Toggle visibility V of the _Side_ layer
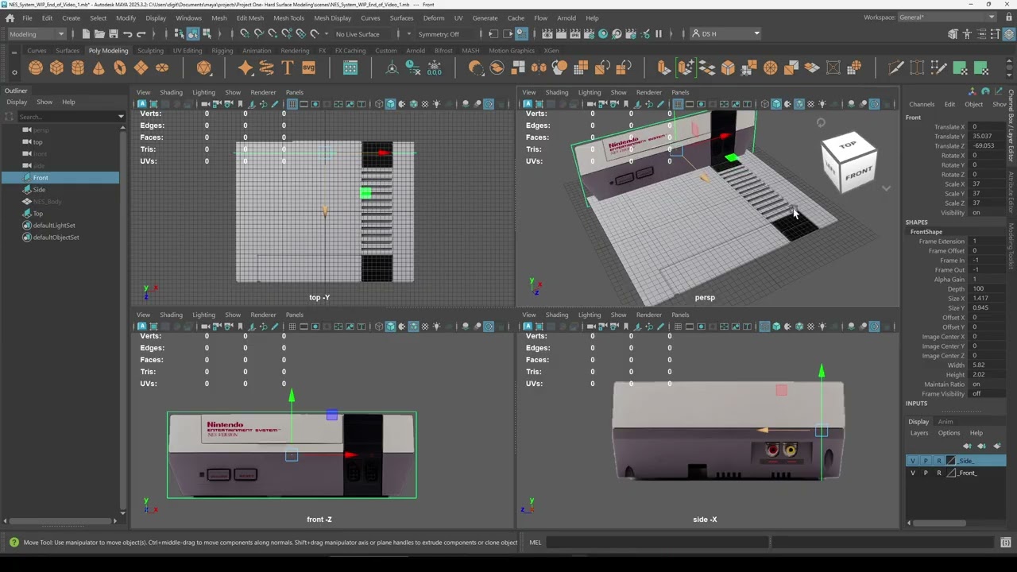This screenshot has width=1017, height=572. [912, 461]
